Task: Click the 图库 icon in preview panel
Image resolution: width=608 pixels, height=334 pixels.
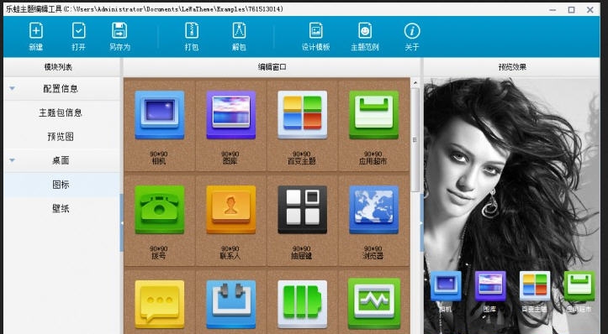Action: 490,286
